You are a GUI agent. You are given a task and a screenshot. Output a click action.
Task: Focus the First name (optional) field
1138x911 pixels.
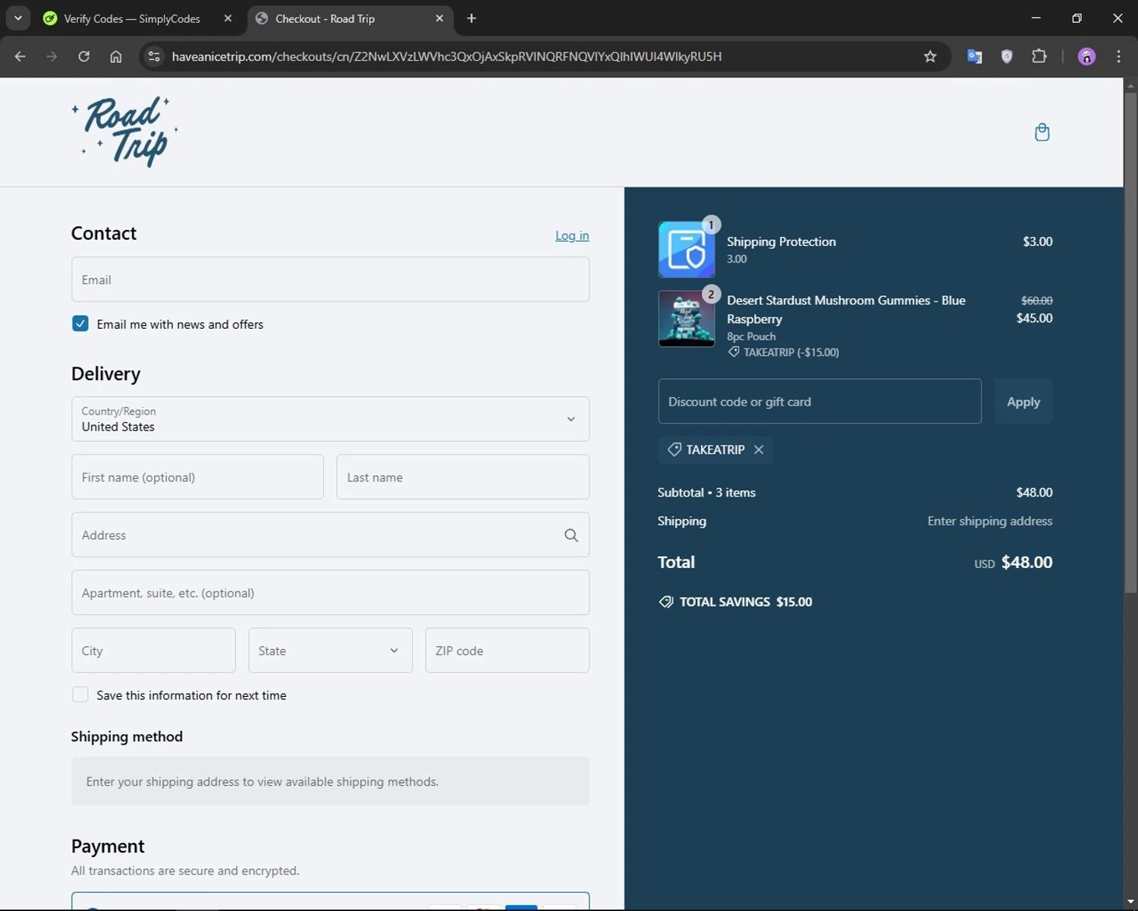197,477
